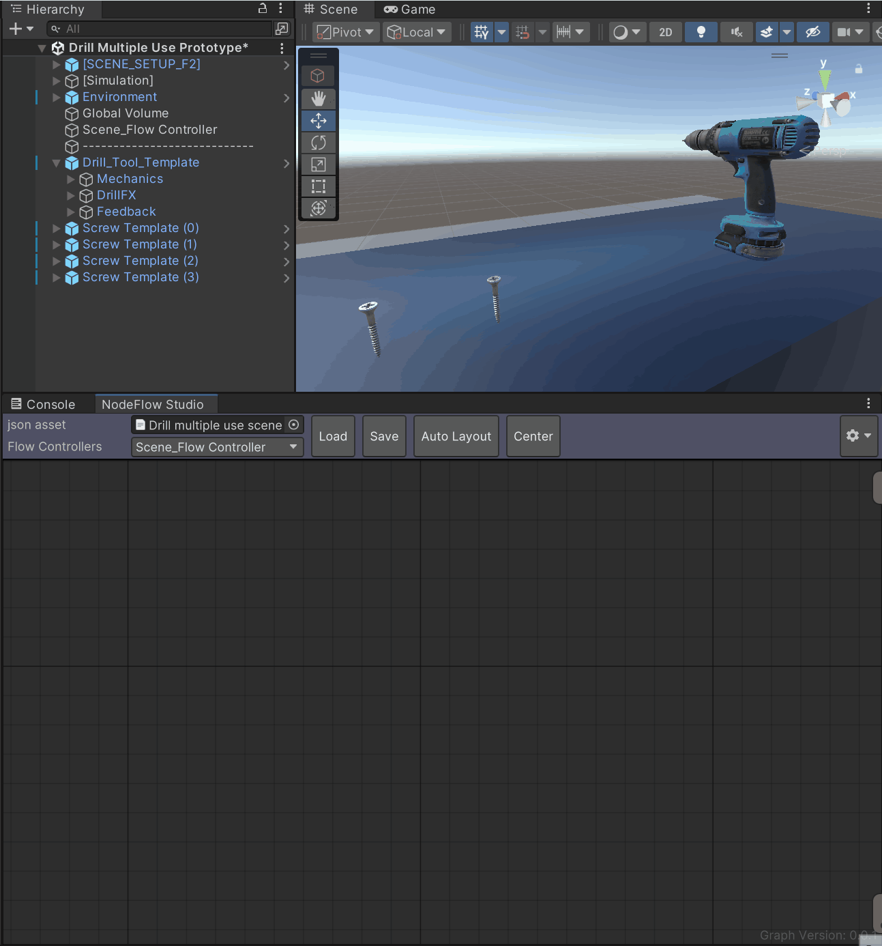Toggle scene audio mute button
This screenshot has height=946, width=882.
point(736,32)
